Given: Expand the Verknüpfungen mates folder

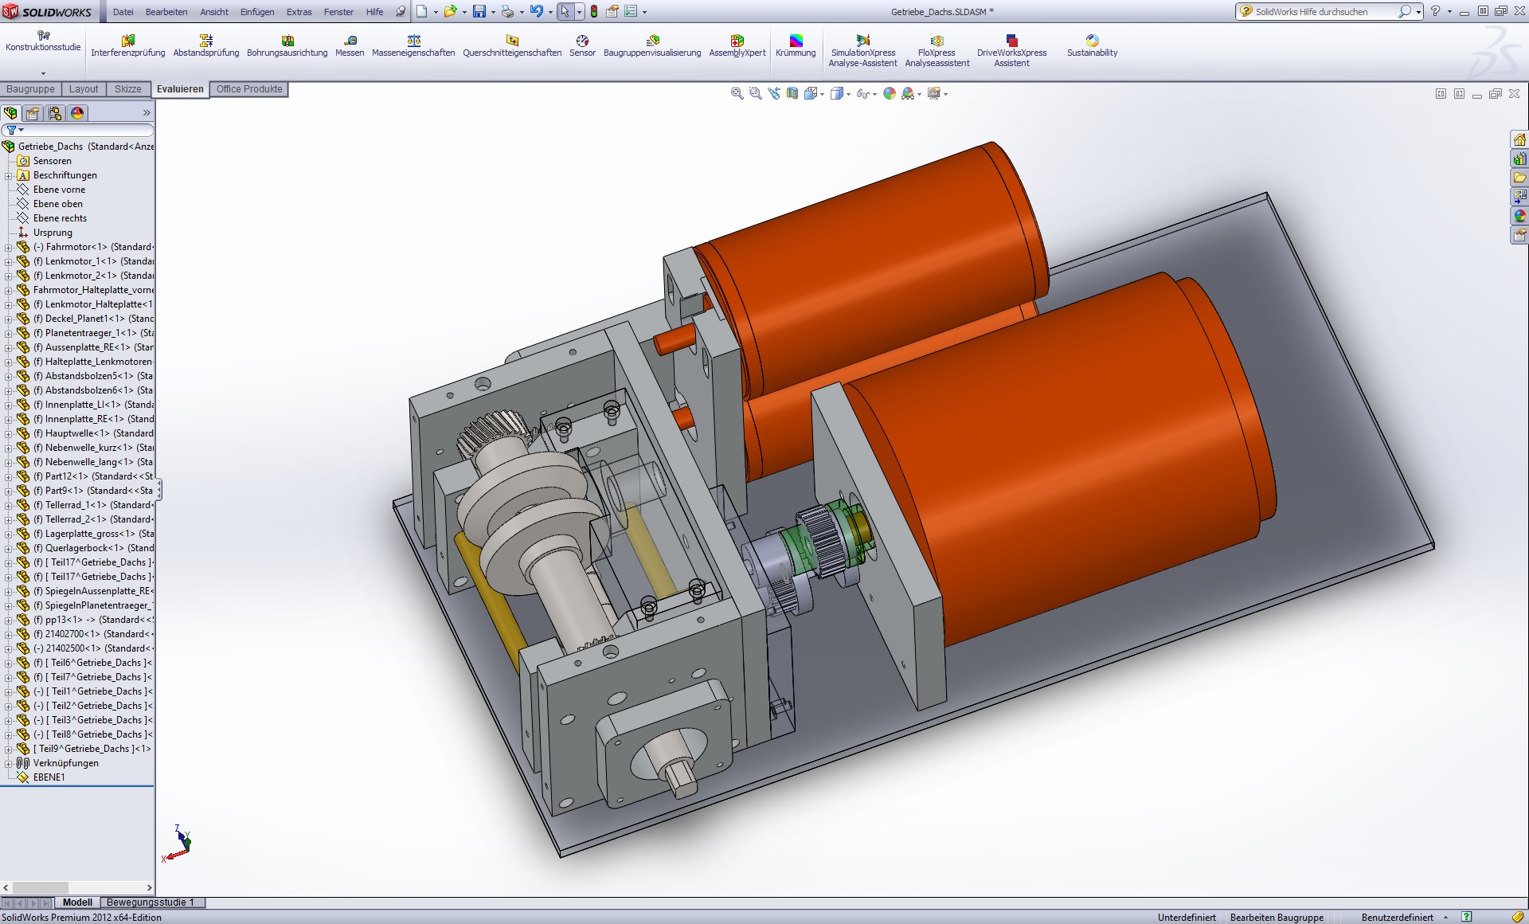Looking at the screenshot, I should [x=8, y=763].
